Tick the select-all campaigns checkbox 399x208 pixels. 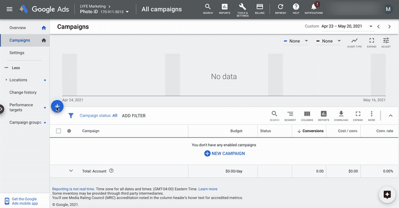58,131
